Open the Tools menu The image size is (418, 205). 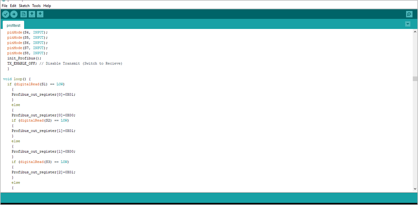click(36, 6)
